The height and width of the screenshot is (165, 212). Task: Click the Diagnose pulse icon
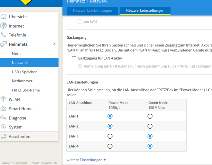pyautogui.click(x=3, y=118)
